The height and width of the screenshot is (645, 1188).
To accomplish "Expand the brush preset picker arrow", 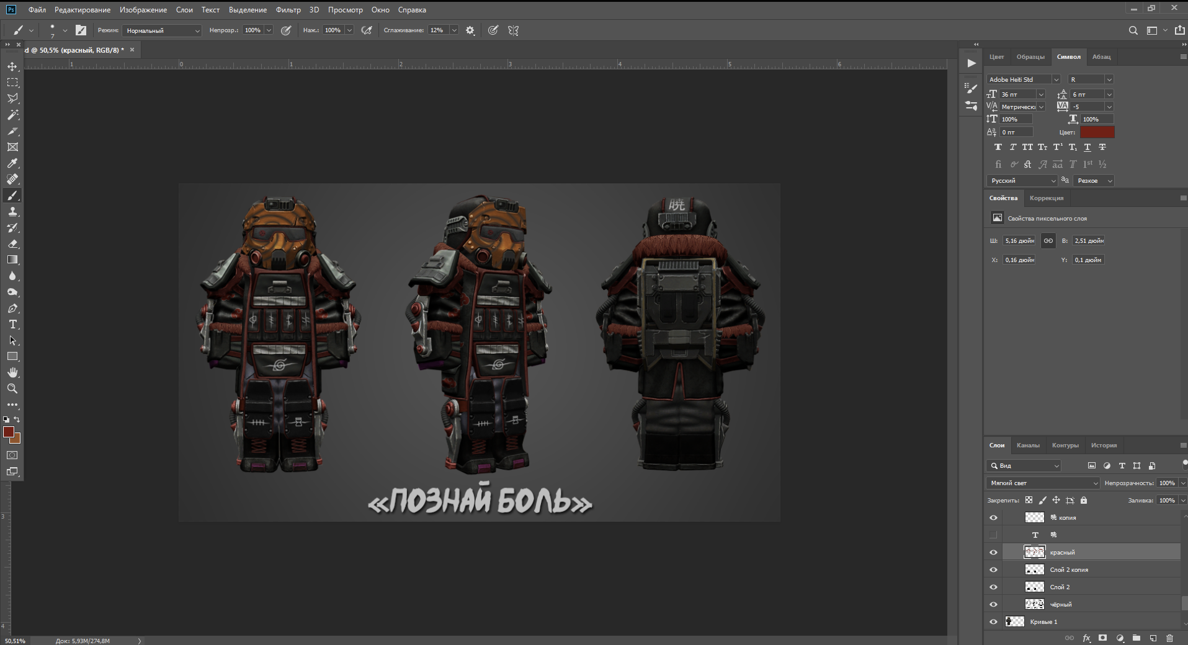I will [x=65, y=30].
